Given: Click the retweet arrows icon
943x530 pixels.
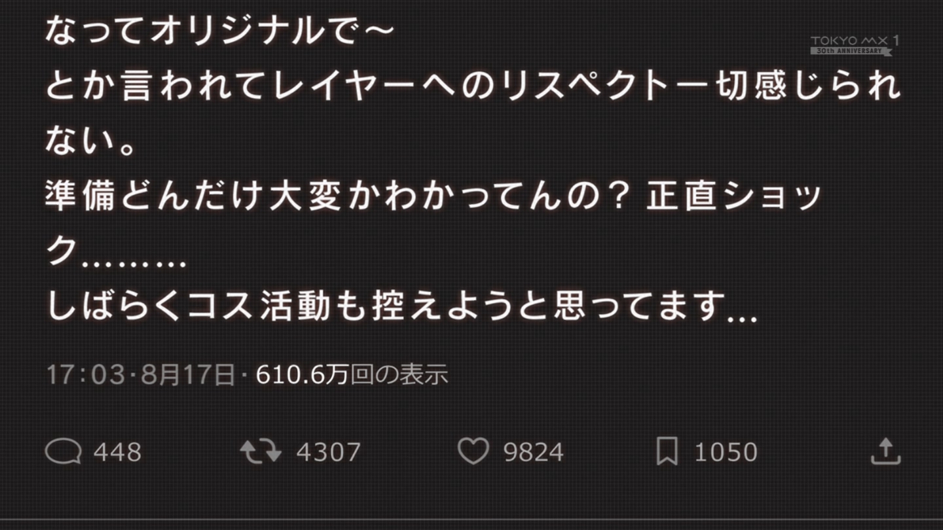Looking at the screenshot, I should coord(260,451).
